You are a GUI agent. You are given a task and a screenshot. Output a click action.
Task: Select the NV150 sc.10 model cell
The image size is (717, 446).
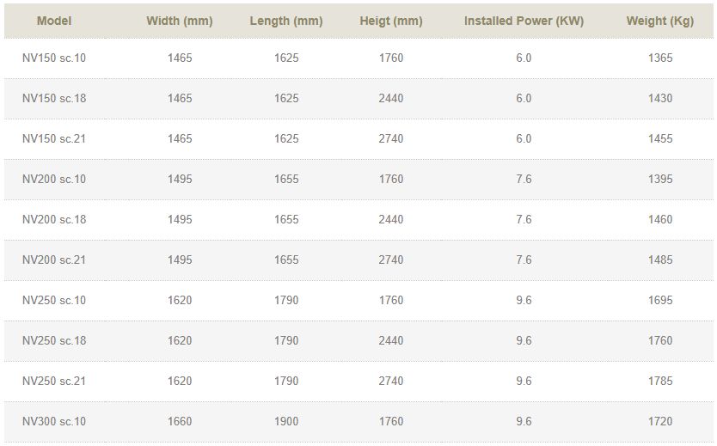click(x=54, y=58)
